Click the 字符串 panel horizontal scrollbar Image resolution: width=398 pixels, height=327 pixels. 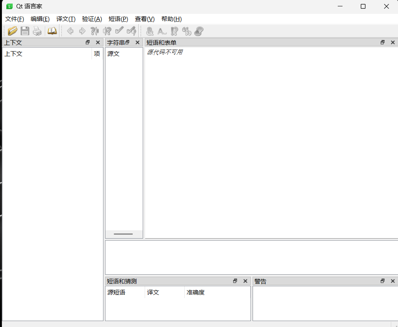124,234
